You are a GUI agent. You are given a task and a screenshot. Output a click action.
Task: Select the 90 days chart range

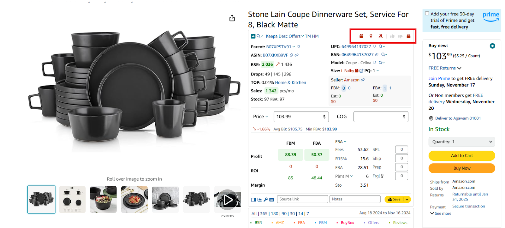pos(284,214)
